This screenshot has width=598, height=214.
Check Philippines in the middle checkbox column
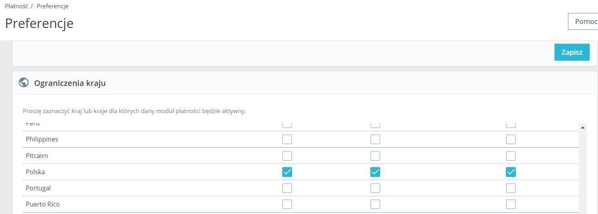pos(375,140)
